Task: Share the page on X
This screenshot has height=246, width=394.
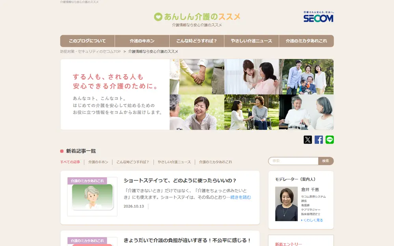Action: coord(308,140)
